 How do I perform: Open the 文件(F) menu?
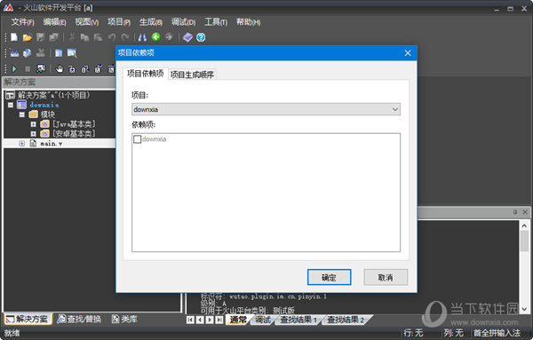pyautogui.click(x=22, y=22)
